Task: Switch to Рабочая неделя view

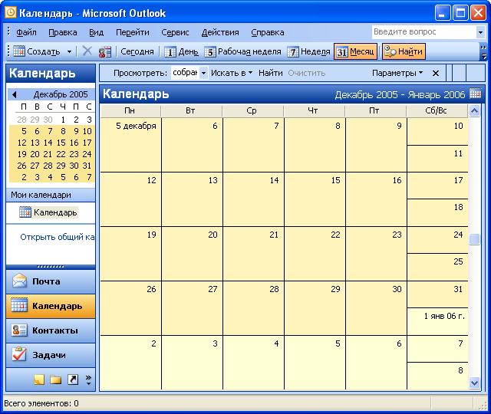Action: tap(243, 51)
